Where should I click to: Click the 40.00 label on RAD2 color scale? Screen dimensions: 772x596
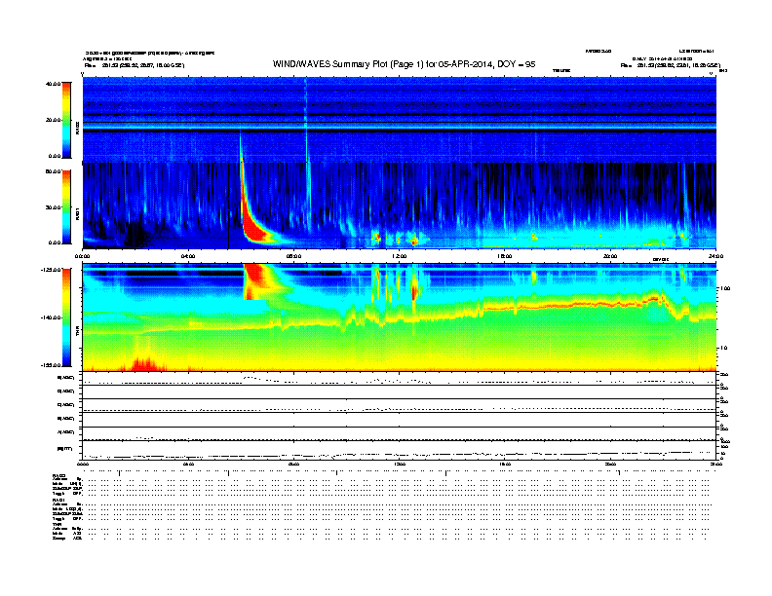pos(53,84)
